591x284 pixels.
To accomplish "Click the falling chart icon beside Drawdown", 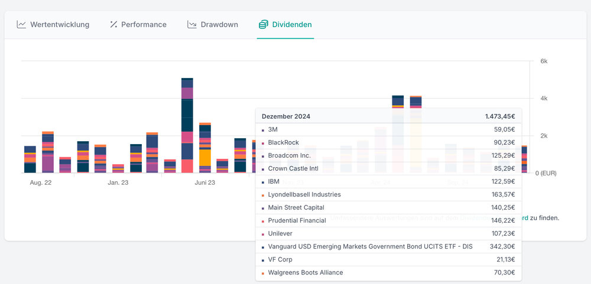I will tap(192, 25).
